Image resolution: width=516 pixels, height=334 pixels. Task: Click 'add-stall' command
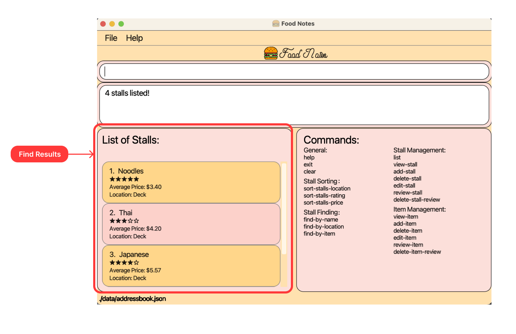tap(404, 172)
